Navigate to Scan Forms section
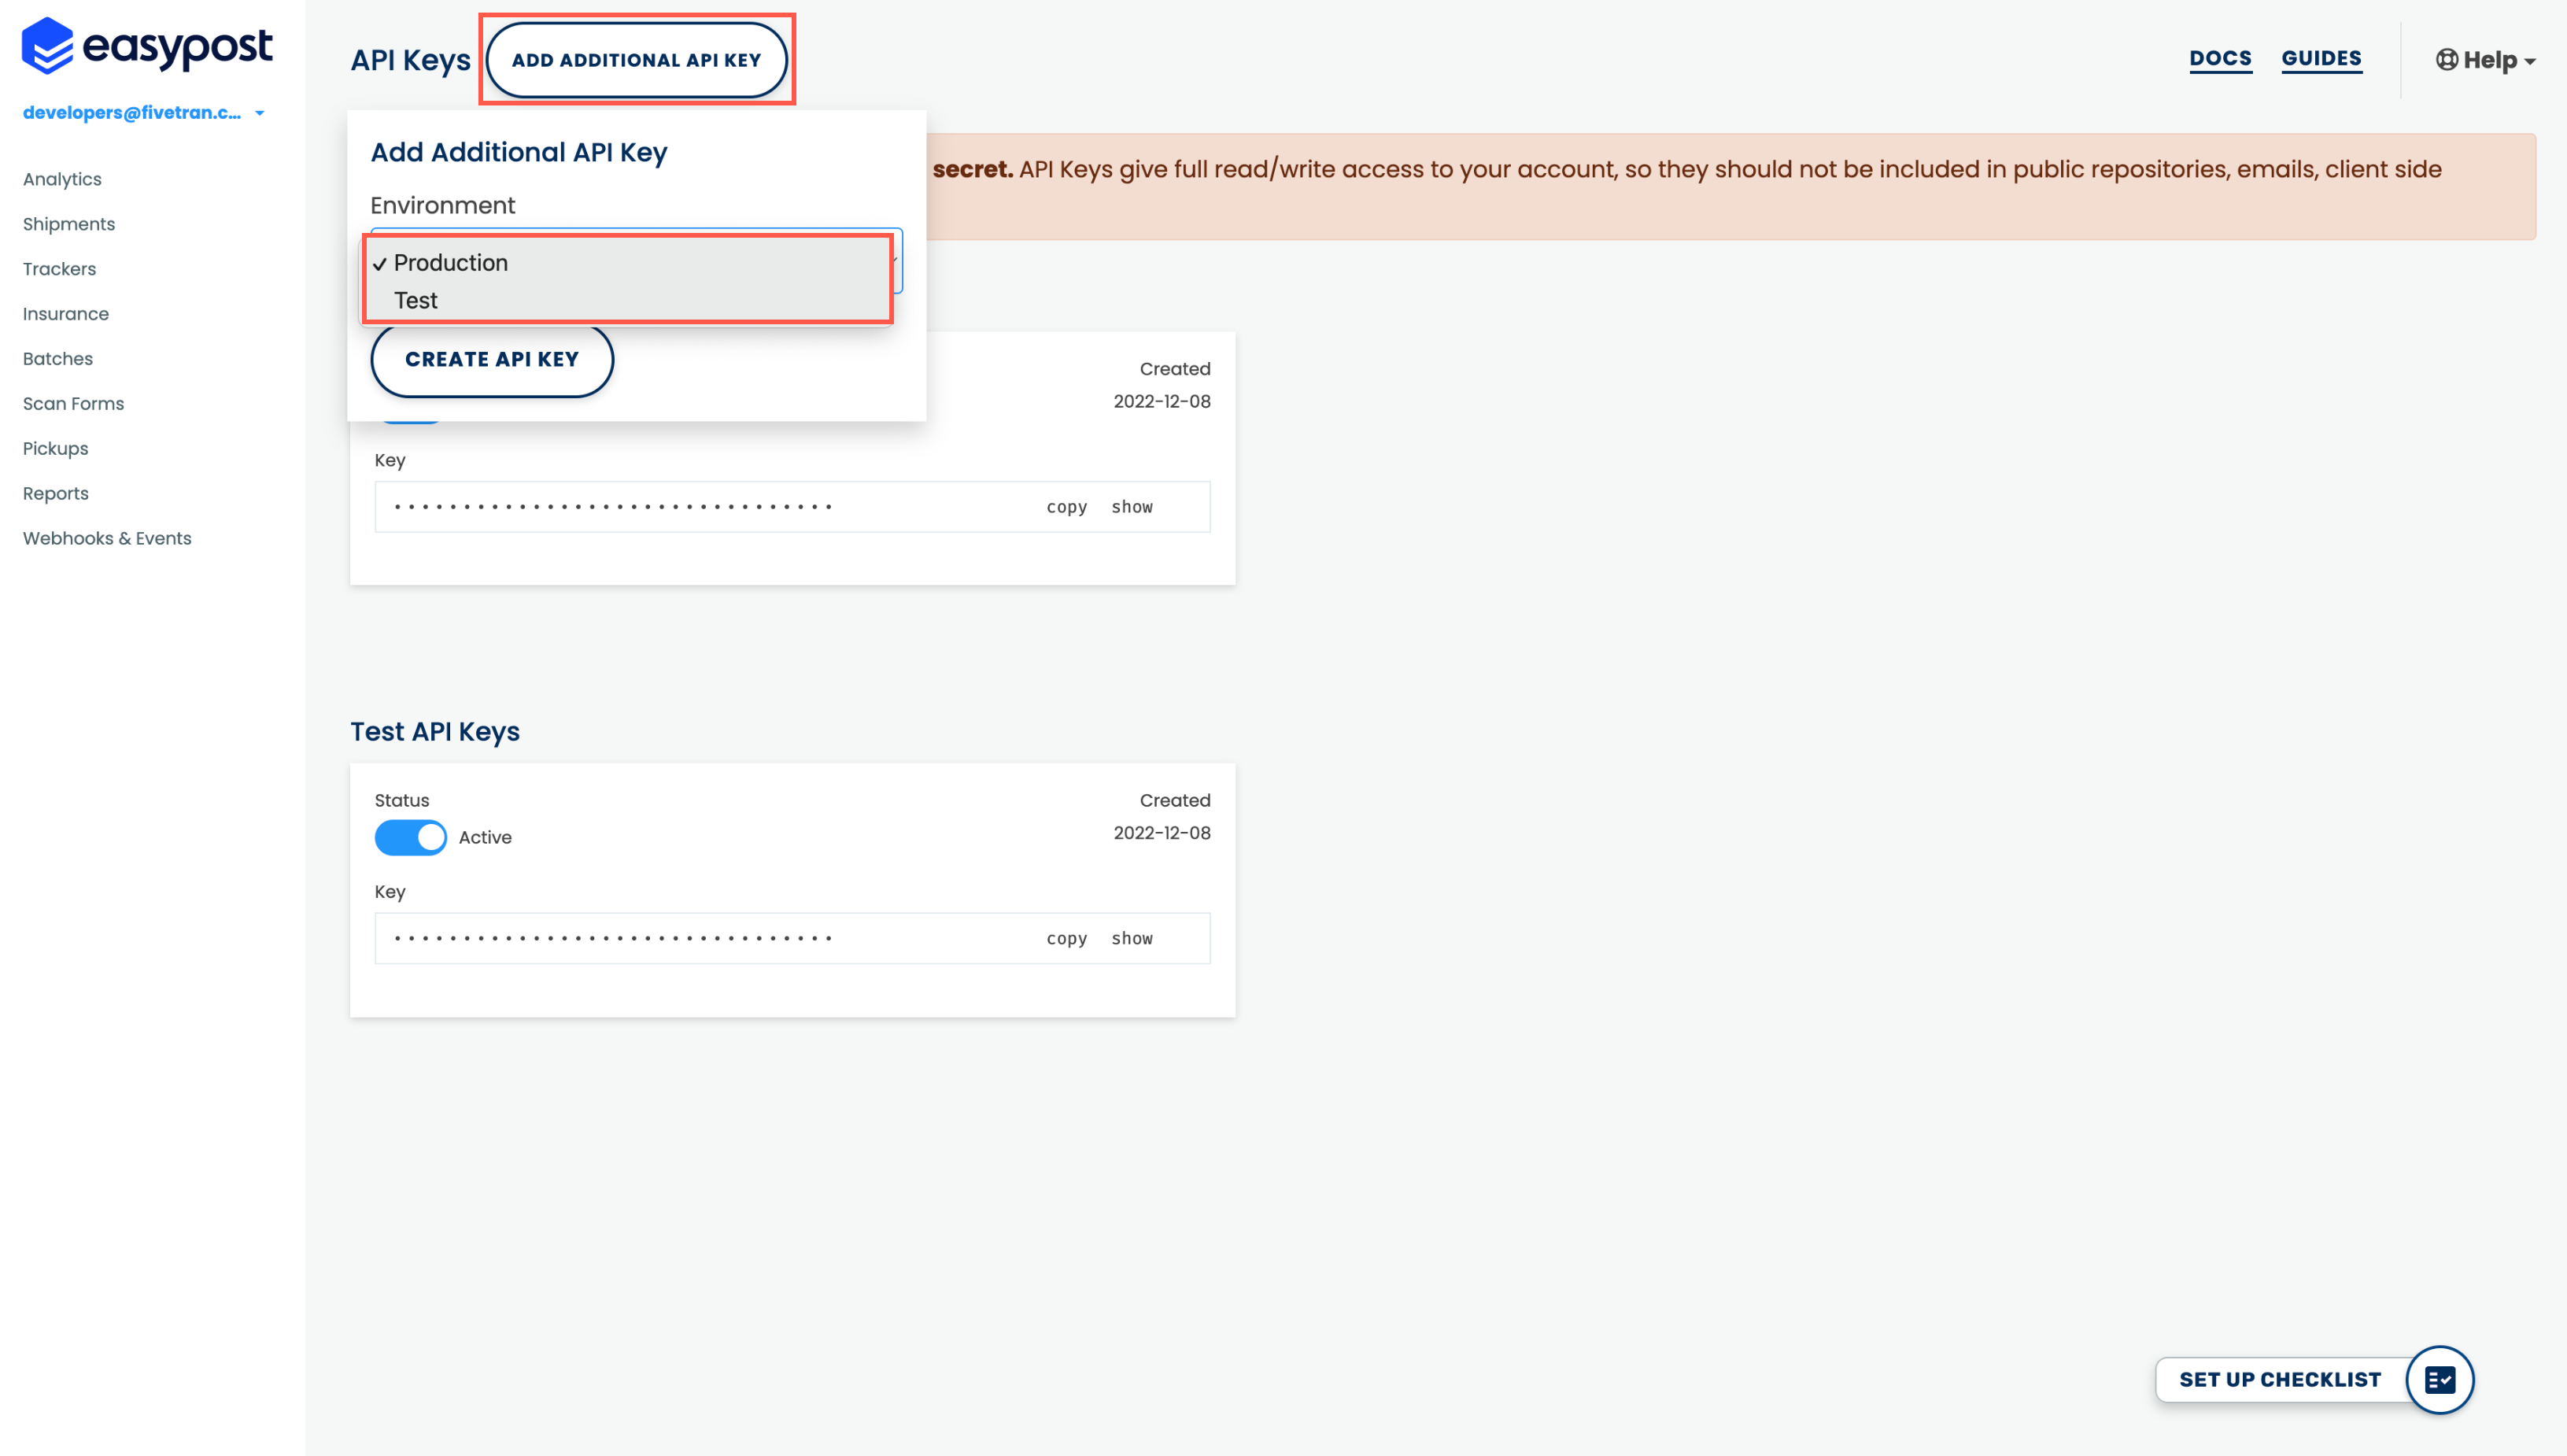 [72, 404]
